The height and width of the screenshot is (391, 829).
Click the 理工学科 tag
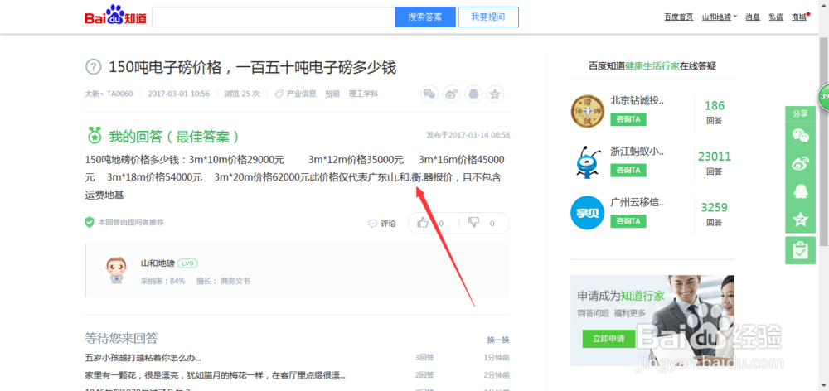[363, 94]
